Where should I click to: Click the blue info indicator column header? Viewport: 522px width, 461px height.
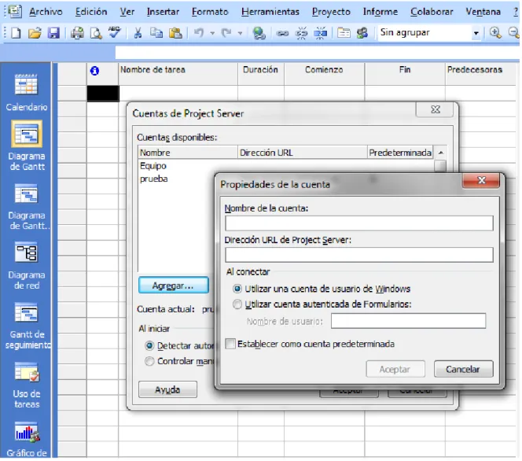coord(94,71)
